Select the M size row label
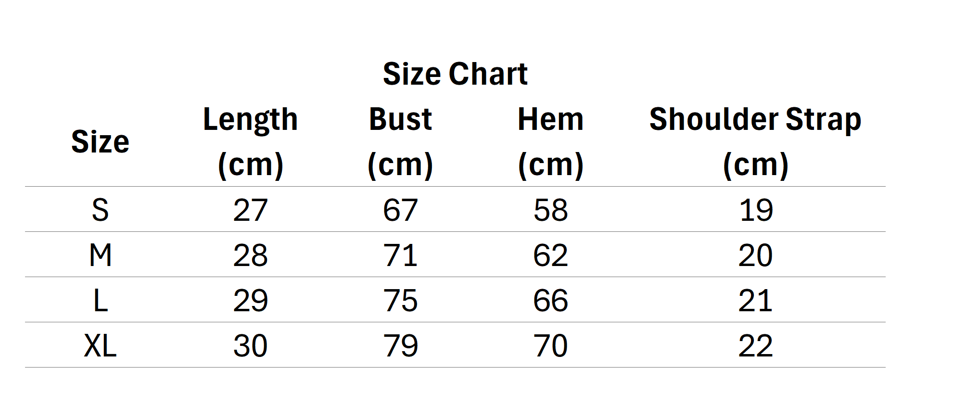Screen dimensions: 954x419 (x=100, y=255)
